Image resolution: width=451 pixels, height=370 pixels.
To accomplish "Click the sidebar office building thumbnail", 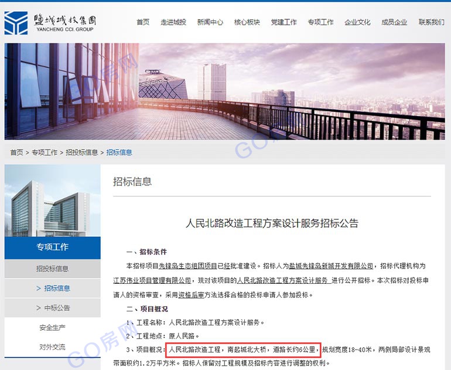I will click(x=52, y=201).
